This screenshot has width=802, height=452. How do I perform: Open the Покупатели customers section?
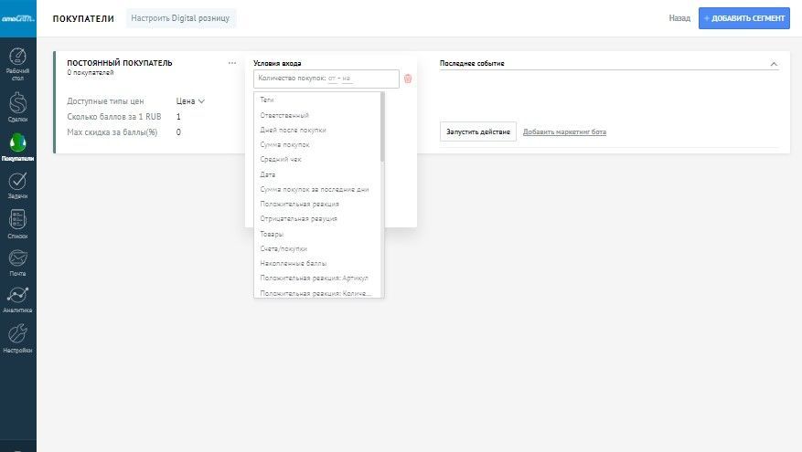18,147
